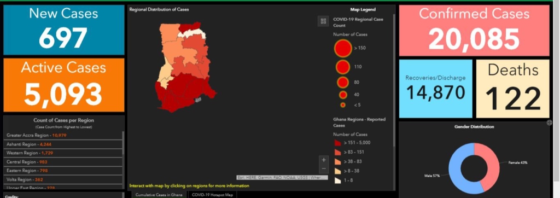Image resolution: width=560 pixels, height=198 pixels.
Task: Expand the Gender Distribution chart panel
Action: (x=549, y=123)
